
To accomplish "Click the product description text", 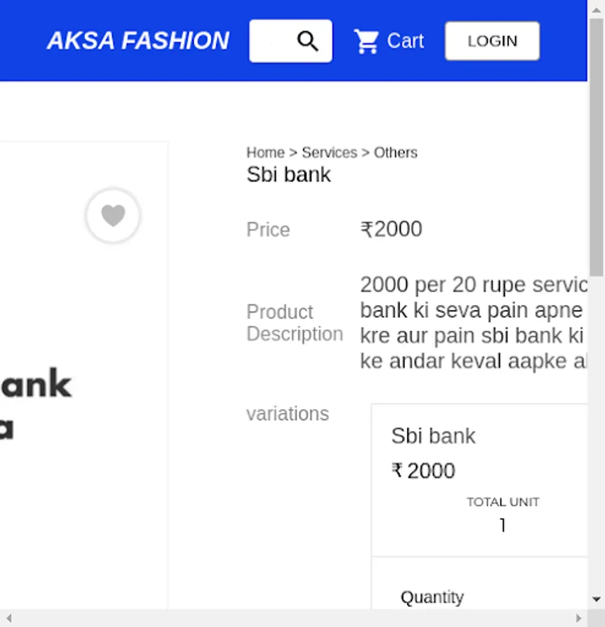I will coord(473,323).
